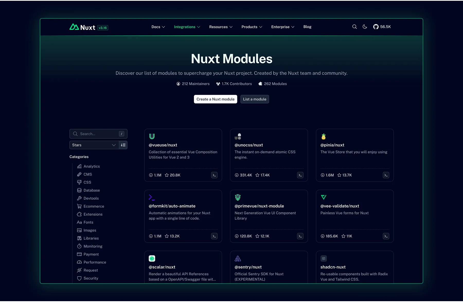Open the Products dropdown
The width and height of the screenshot is (463, 304).
click(x=252, y=27)
